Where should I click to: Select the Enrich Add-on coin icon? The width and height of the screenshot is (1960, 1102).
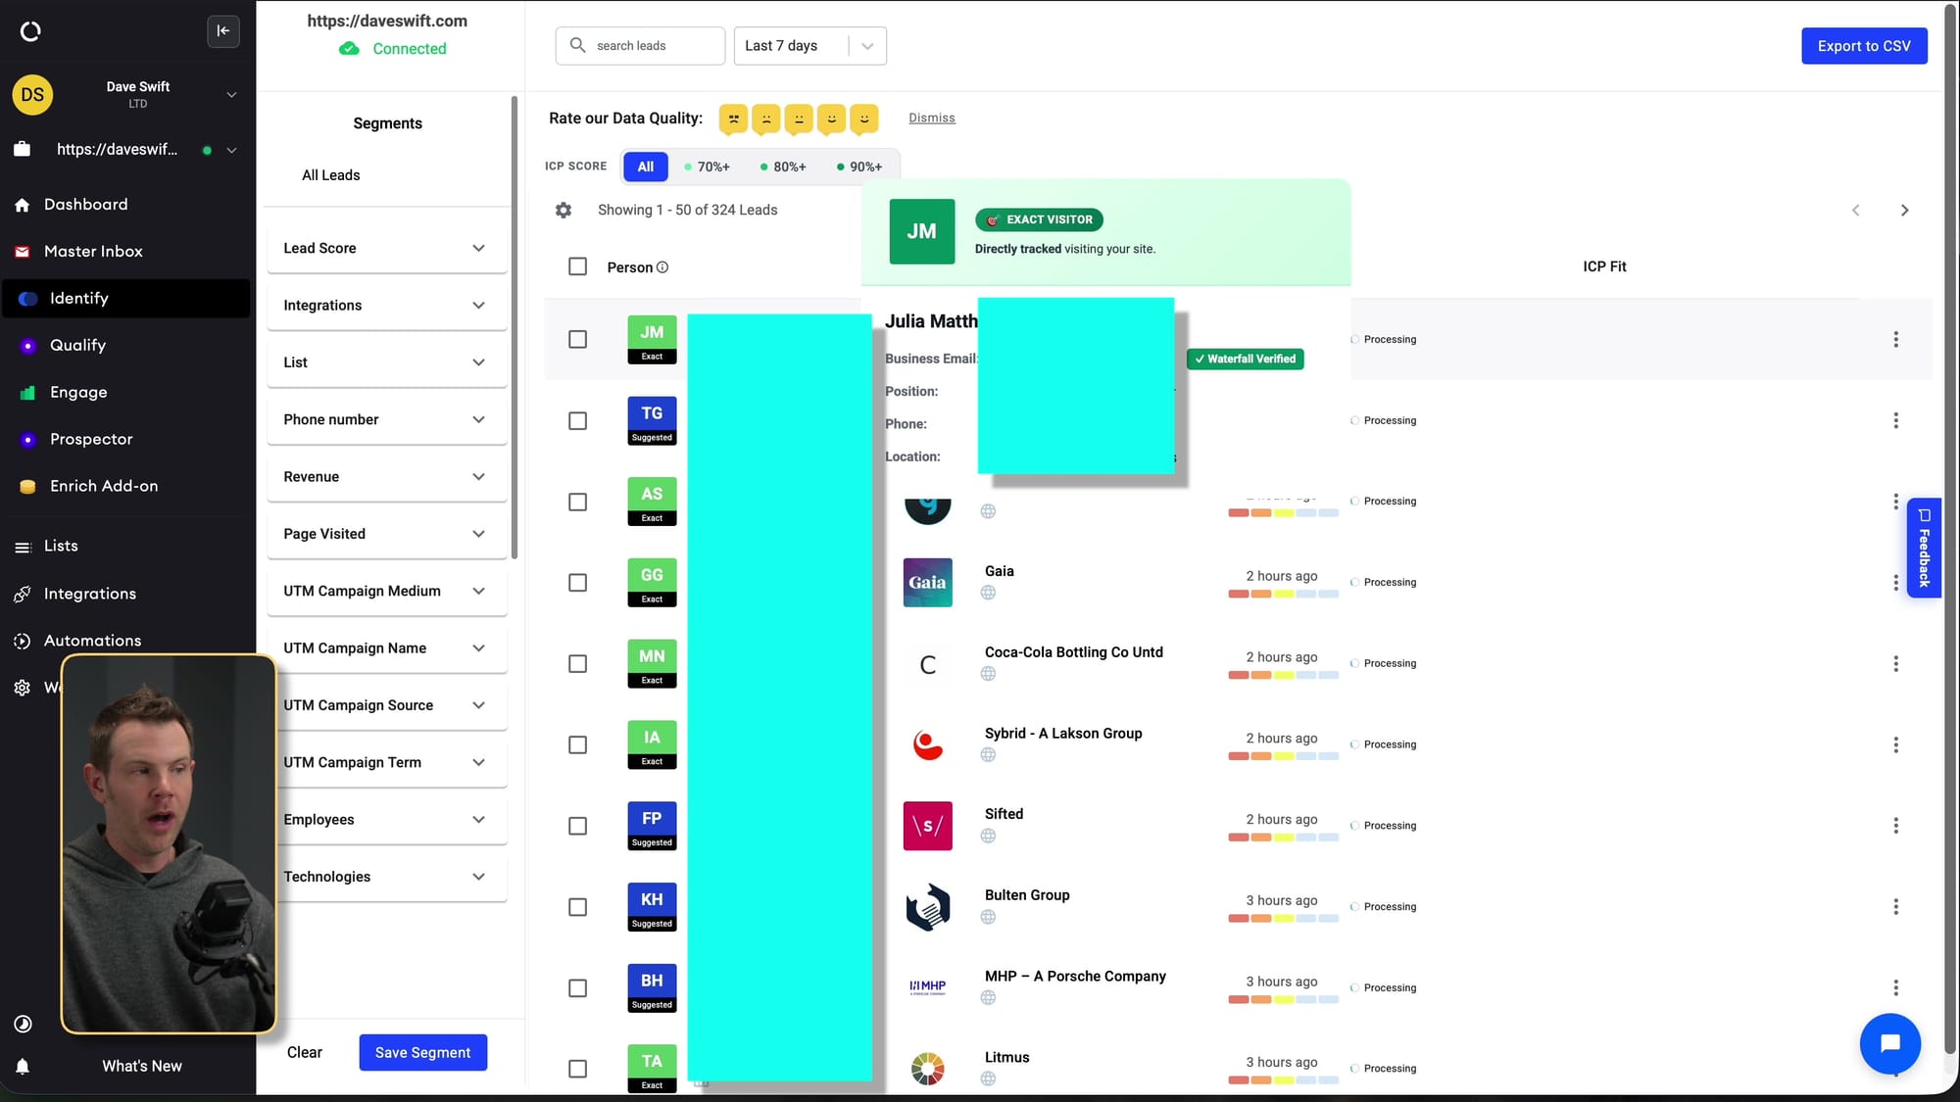[x=27, y=487]
